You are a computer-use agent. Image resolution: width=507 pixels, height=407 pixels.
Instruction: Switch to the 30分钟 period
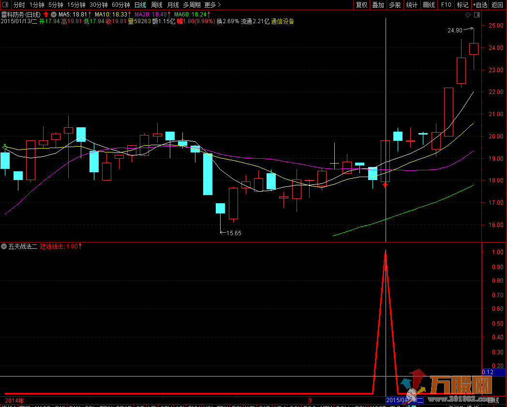(x=99, y=5)
